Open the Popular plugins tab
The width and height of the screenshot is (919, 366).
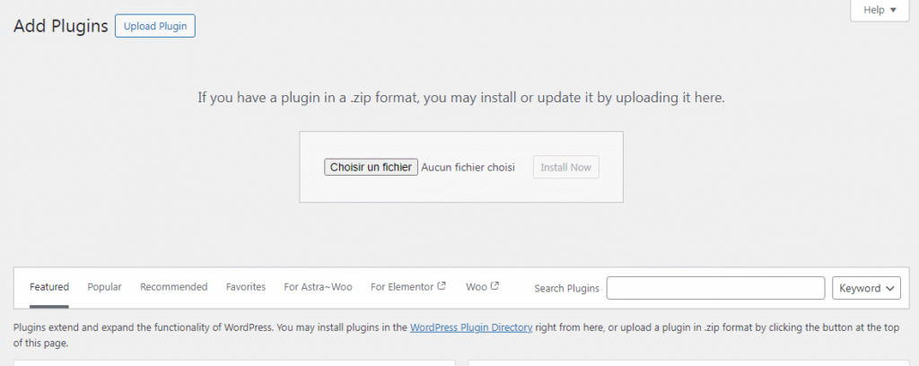click(104, 287)
